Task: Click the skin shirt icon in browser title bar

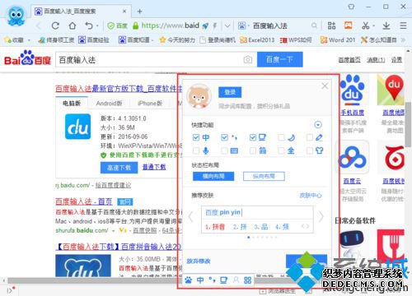Action: [x=351, y=7]
